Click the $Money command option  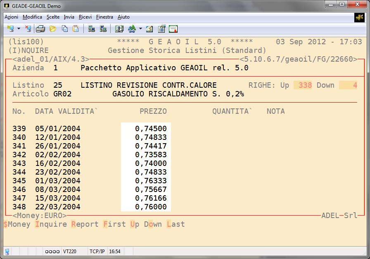17,224
